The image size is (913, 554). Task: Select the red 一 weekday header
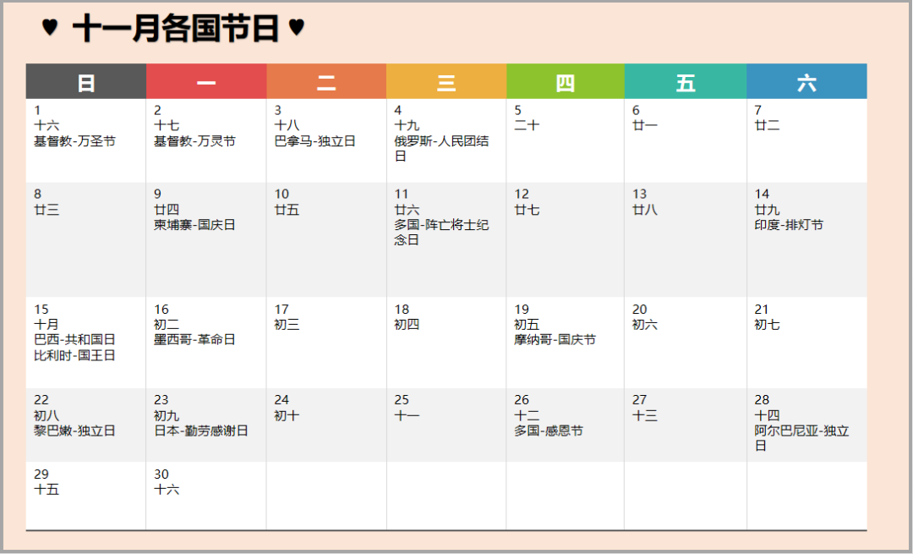click(x=206, y=81)
